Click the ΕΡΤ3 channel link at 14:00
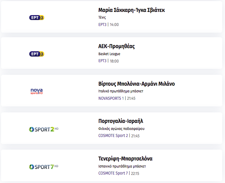 (x=102, y=25)
